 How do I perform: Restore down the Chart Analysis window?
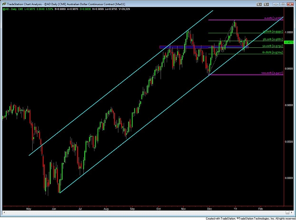[283, 4]
